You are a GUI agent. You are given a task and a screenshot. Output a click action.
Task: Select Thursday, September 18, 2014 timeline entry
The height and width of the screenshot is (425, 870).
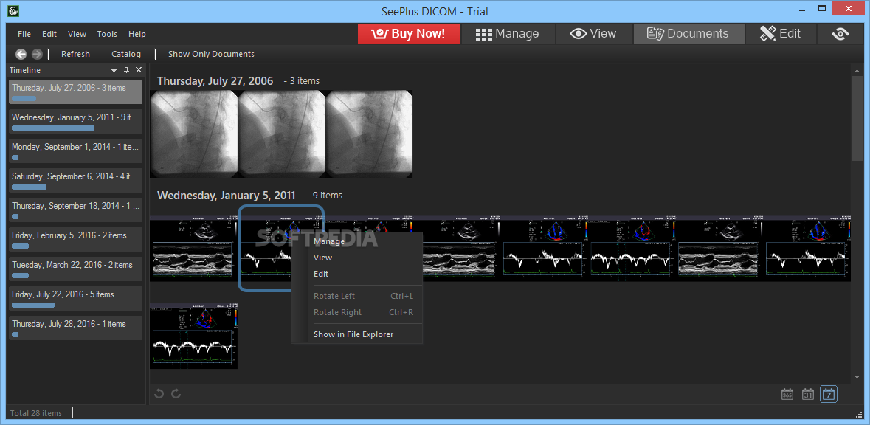pyautogui.click(x=75, y=210)
